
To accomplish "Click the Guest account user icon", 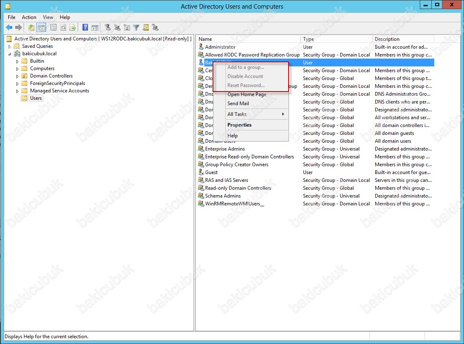I will point(201,172).
